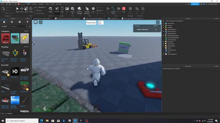This screenshot has height=123, width=220.
Task: Select the Vehicle category thumbnail
Action: pos(5,38)
